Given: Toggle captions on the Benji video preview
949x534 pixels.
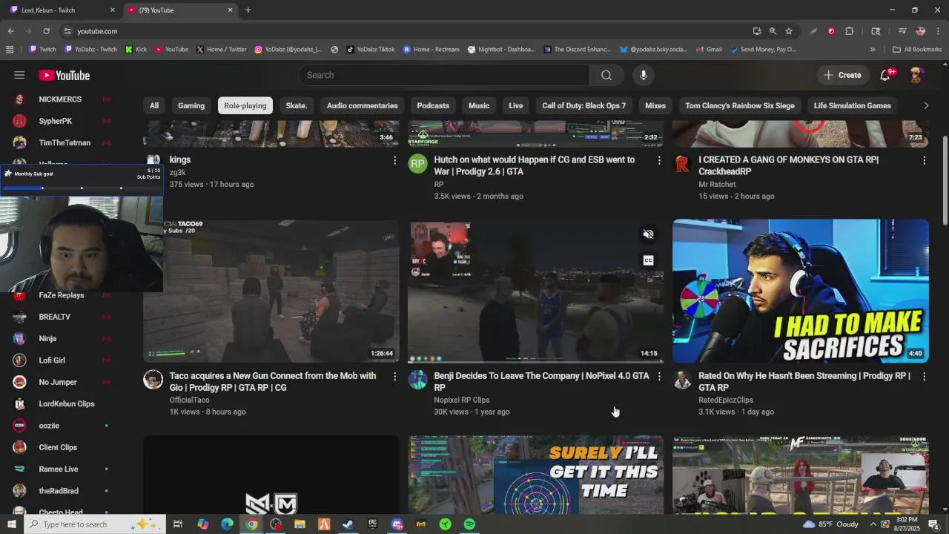Looking at the screenshot, I should tap(648, 260).
